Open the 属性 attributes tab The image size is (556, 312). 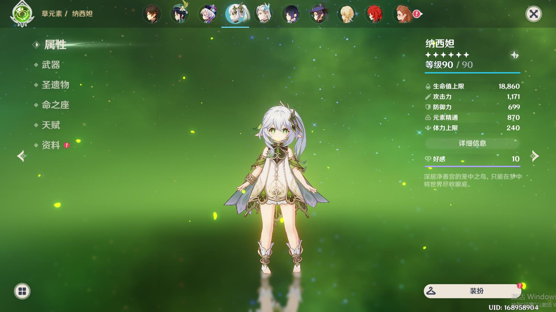click(55, 45)
